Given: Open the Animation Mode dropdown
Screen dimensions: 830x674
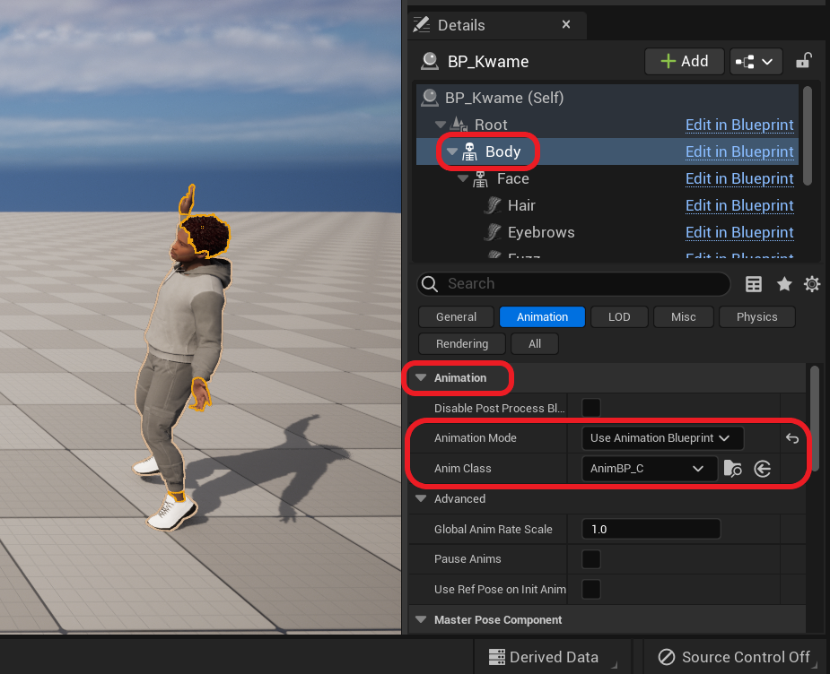Looking at the screenshot, I should [662, 438].
